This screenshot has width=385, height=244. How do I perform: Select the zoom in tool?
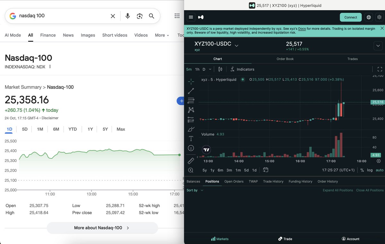191,170
